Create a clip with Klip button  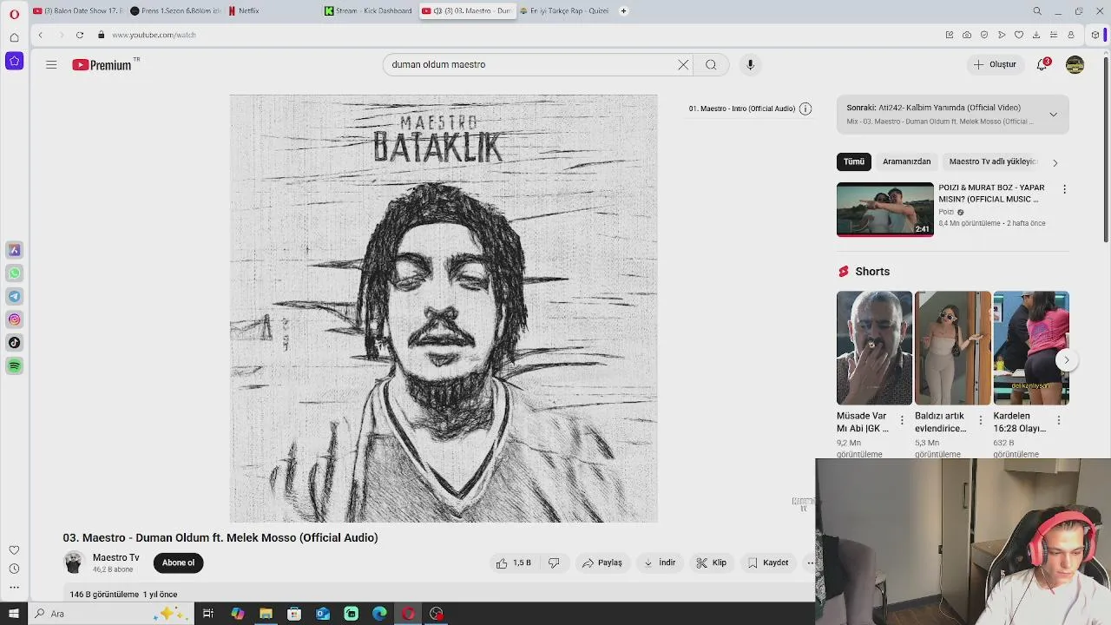(x=711, y=562)
